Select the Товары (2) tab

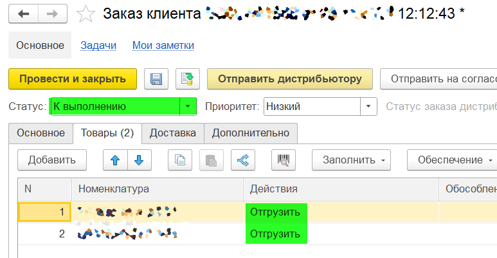click(x=107, y=133)
